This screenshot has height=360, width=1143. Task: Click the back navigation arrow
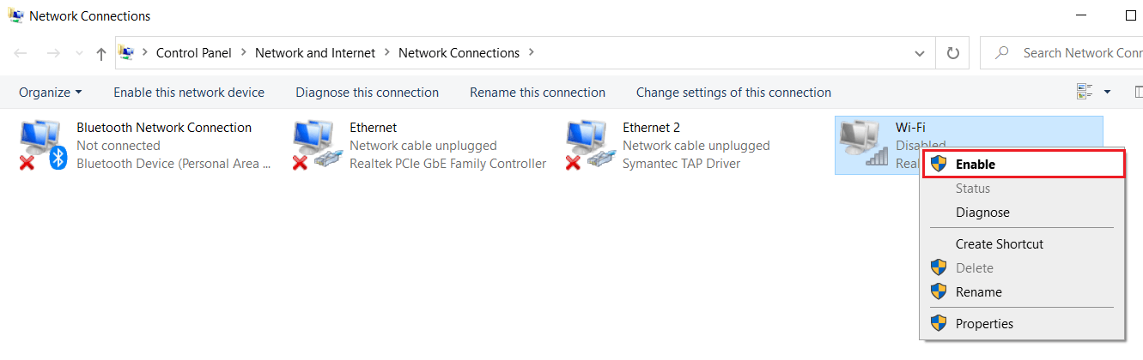point(21,53)
